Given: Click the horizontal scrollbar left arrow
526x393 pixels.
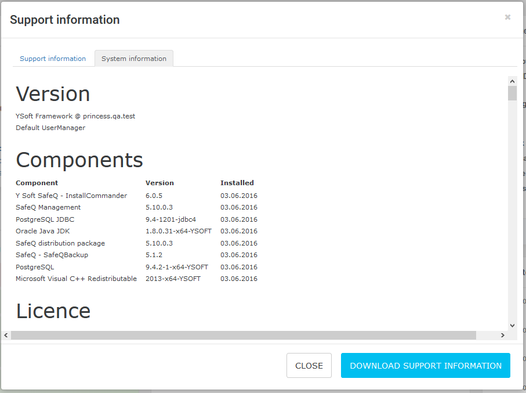Looking at the screenshot, I should point(6,336).
